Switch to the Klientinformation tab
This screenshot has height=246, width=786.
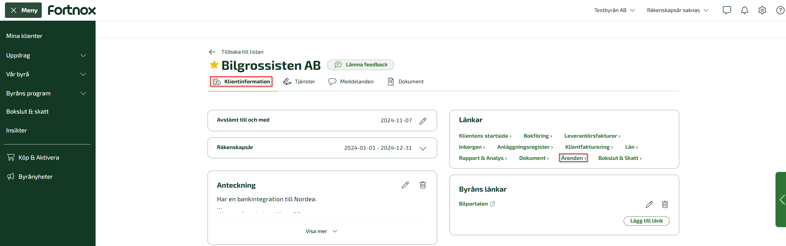pyautogui.click(x=241, y=81)
